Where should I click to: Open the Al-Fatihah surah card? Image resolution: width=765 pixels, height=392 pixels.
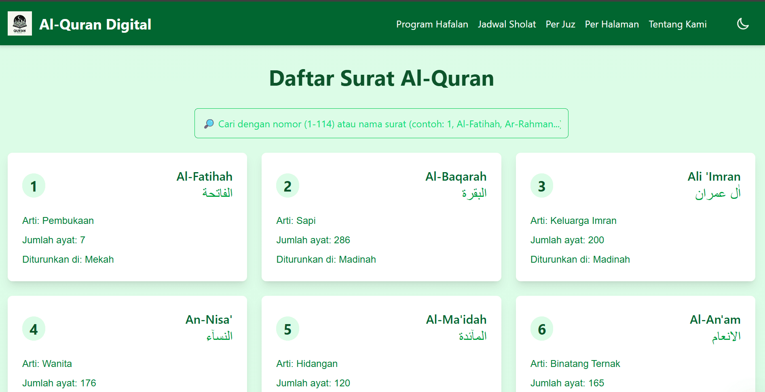coord(127,217)
